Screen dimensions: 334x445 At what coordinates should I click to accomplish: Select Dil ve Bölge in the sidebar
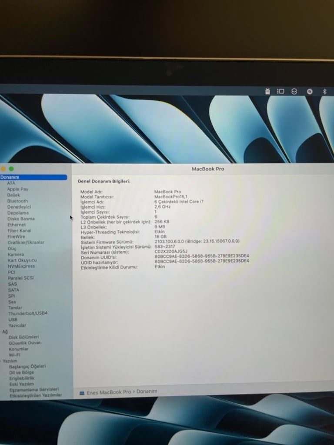point(21,372)
